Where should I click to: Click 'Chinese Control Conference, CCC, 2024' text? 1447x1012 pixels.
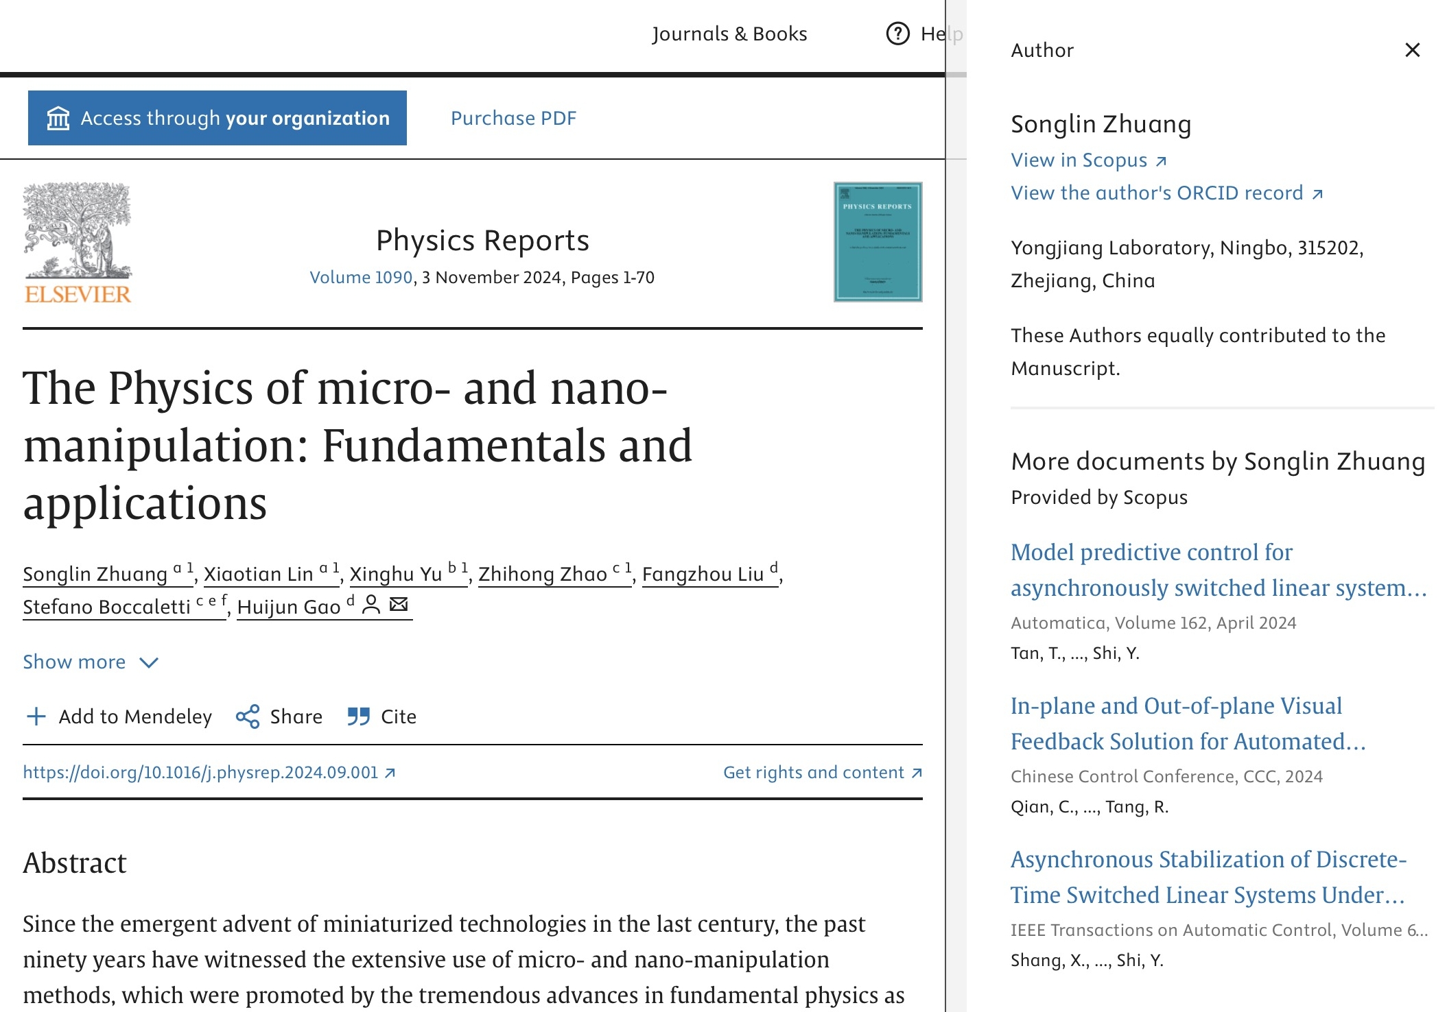pyautogui.click(x=1166, y=776)
